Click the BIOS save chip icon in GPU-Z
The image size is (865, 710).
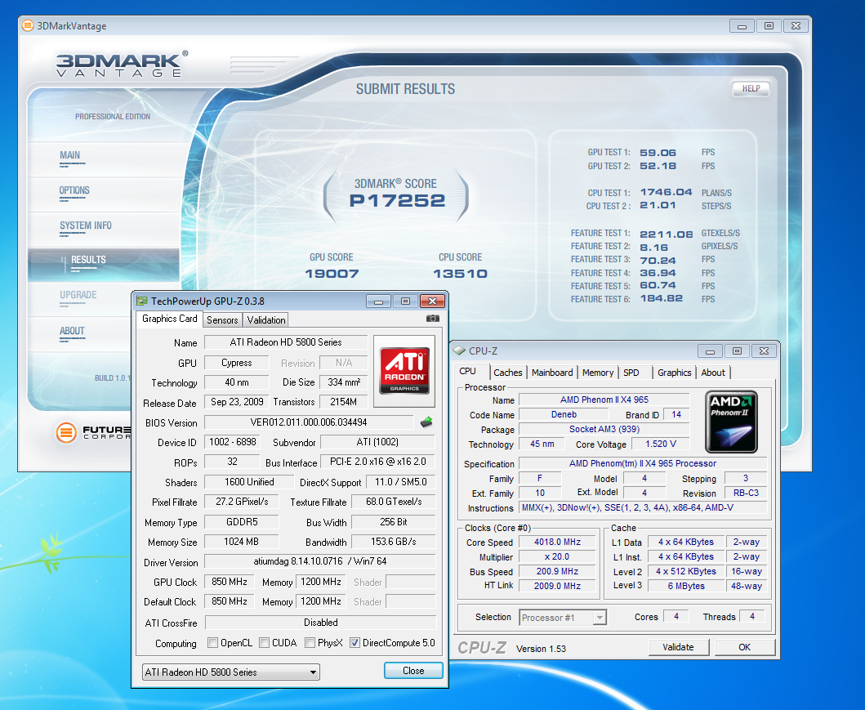(x=426, y=422)
